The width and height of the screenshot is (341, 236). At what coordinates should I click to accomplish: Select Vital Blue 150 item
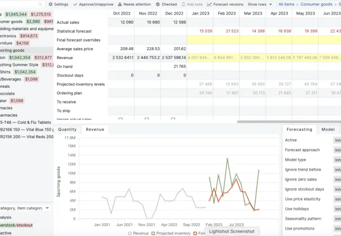[x=27, y=129]
